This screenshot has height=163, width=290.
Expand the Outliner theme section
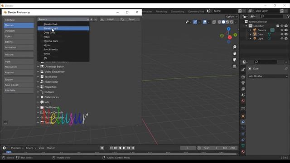[38, 92]
